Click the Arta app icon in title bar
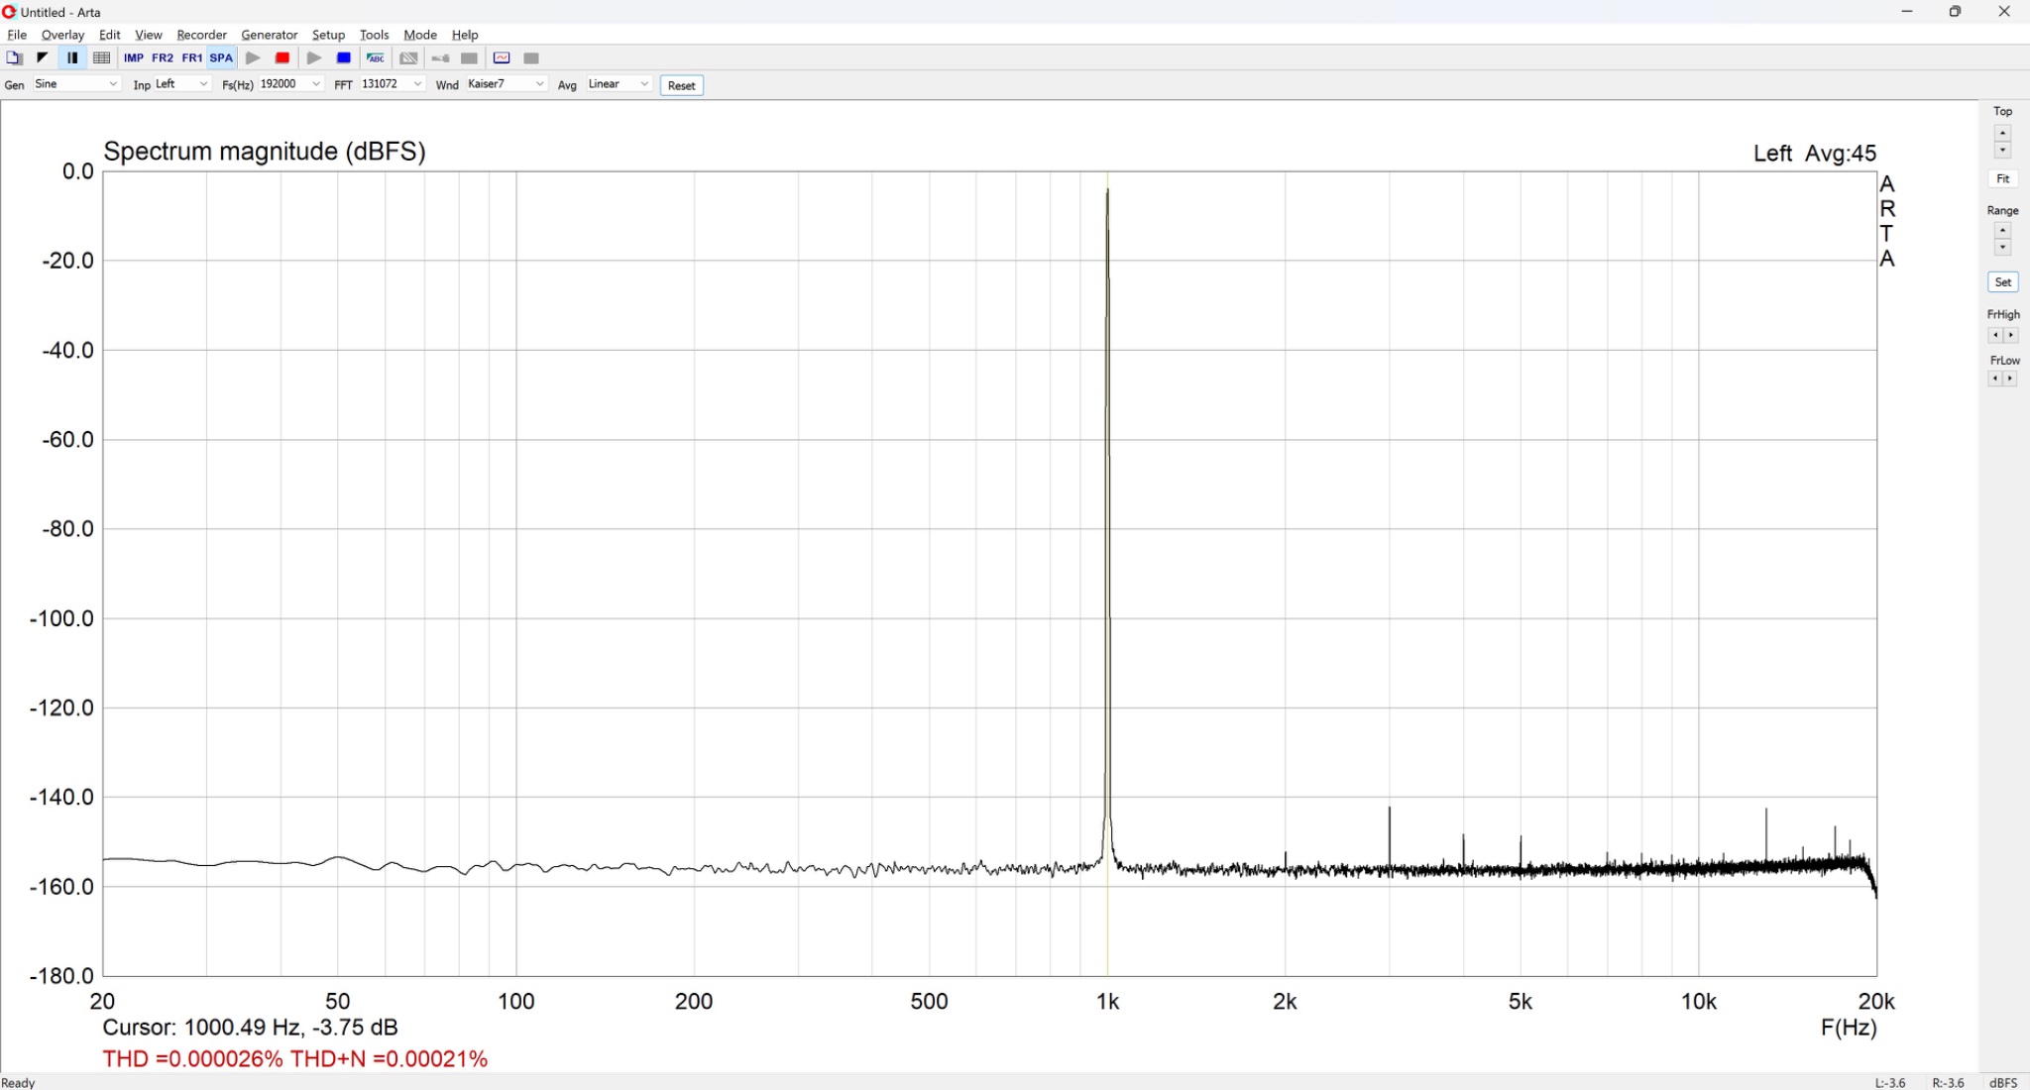Screen dimensions: 2030x1090 (10, 12)
